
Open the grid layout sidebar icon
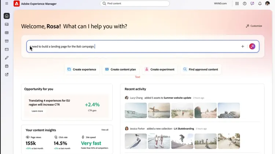click(7, 33)
